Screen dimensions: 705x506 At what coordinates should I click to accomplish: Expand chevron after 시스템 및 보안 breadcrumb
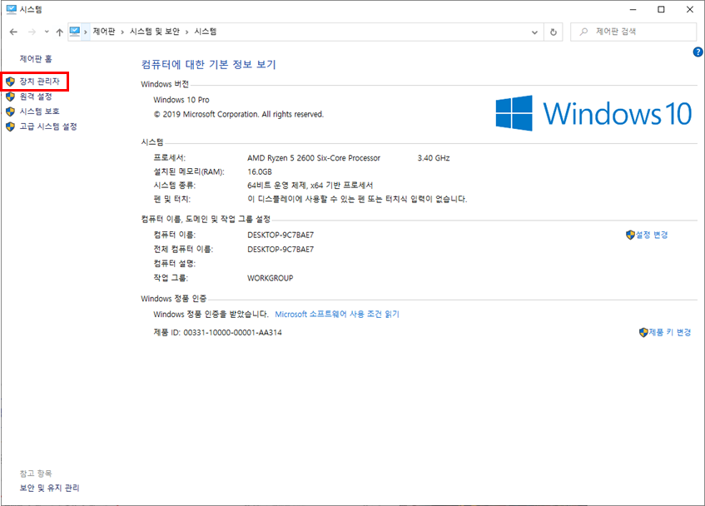187,32
